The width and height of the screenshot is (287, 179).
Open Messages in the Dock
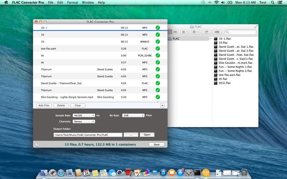tap(112, 173)
